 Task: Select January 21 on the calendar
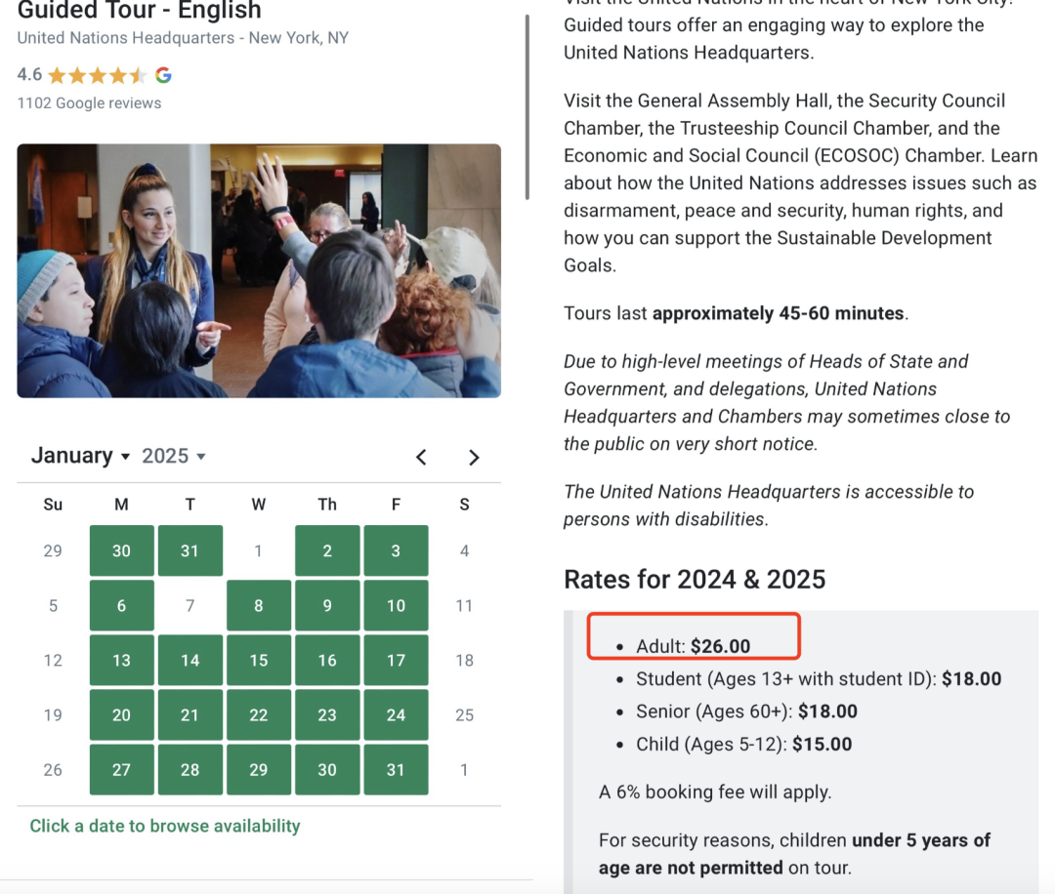[x=190, y=715]
